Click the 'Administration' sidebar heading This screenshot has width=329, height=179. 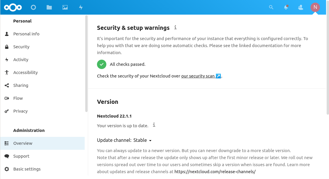[29, 130]
